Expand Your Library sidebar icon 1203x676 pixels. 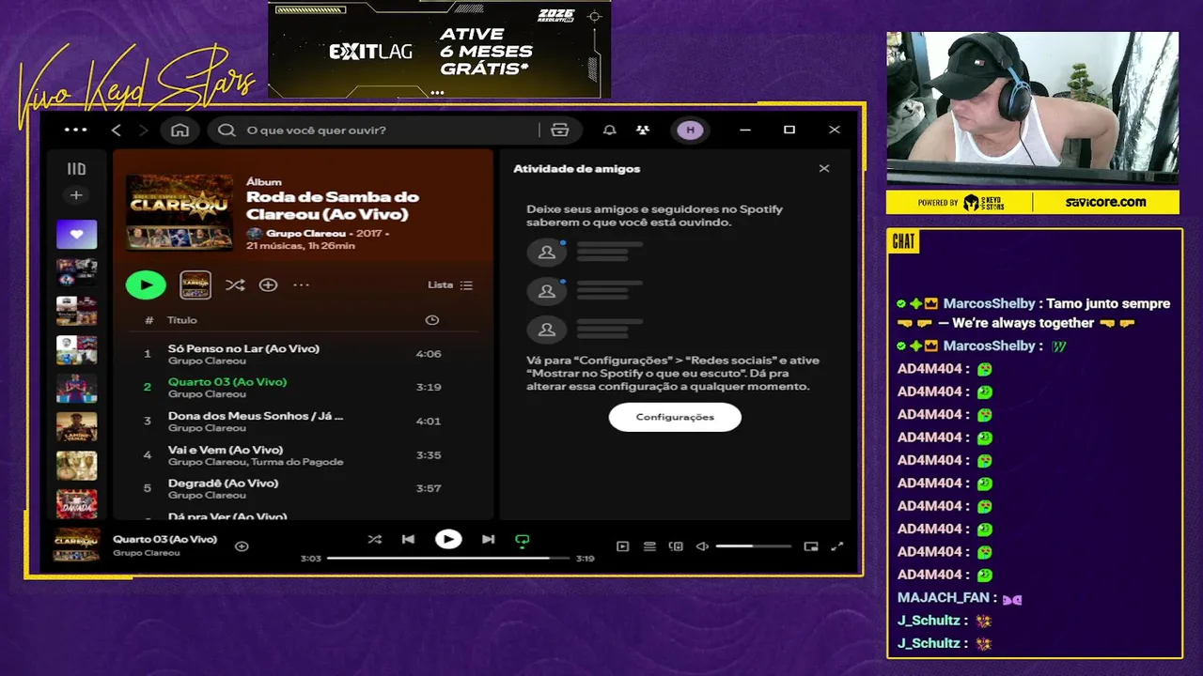tap(76, 169)
